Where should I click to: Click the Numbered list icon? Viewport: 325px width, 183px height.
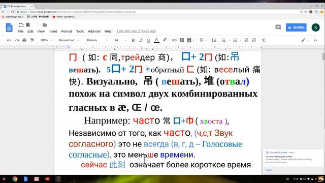pos(223,40)
